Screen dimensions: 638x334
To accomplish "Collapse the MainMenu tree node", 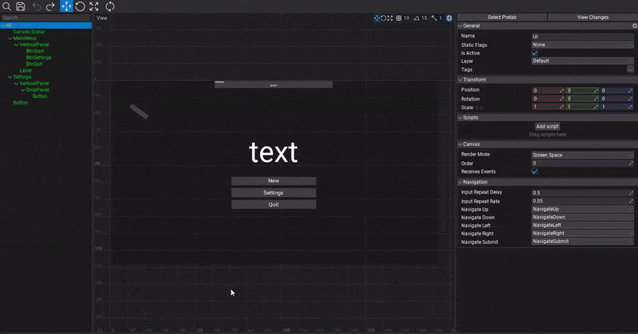I will pos(10,38).
